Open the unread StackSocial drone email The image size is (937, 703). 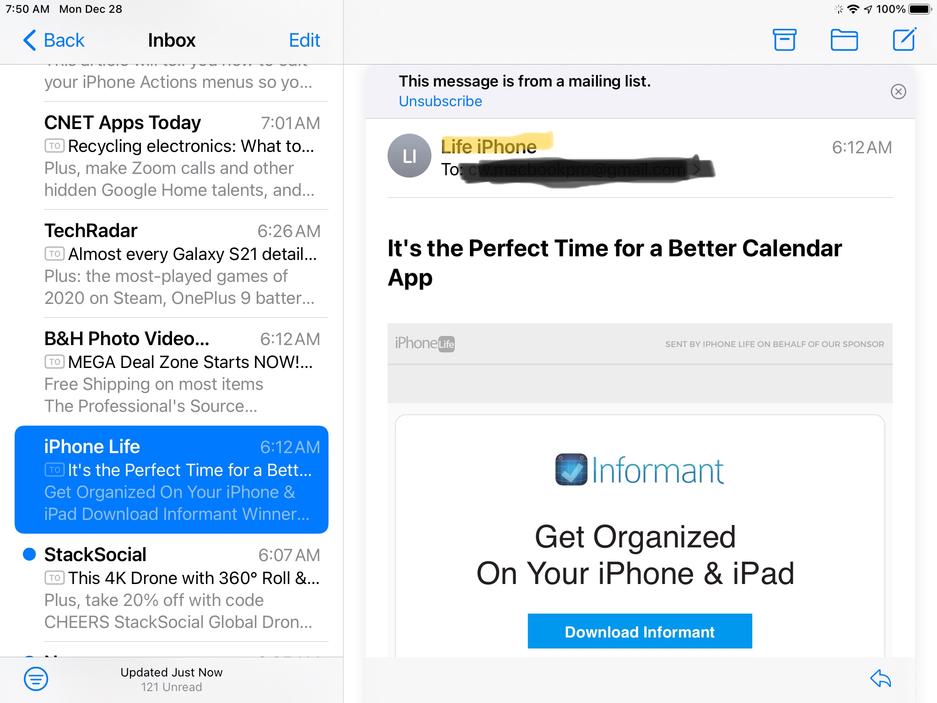coord(182,588)
